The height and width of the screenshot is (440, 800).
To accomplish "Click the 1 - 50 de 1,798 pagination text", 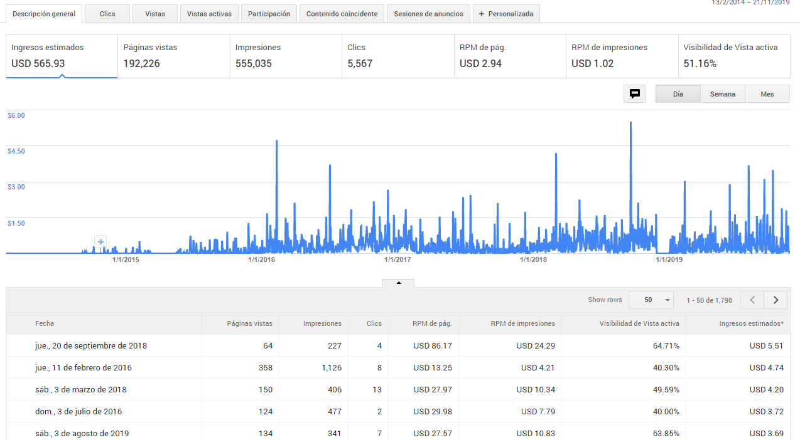I will (709, 300).
